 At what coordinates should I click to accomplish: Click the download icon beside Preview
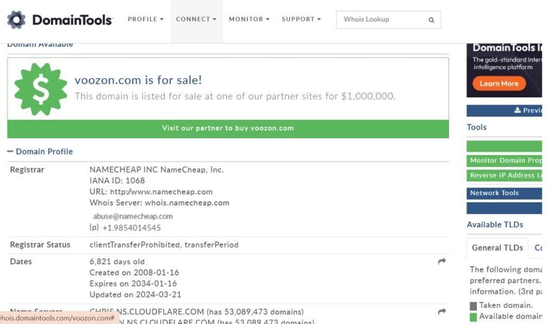517,110
